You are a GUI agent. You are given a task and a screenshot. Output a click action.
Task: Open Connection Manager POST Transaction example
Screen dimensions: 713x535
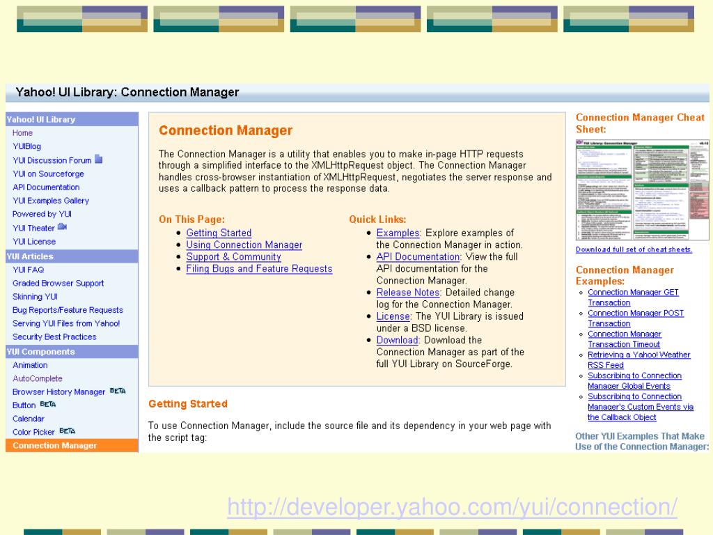tap(636, 318)
